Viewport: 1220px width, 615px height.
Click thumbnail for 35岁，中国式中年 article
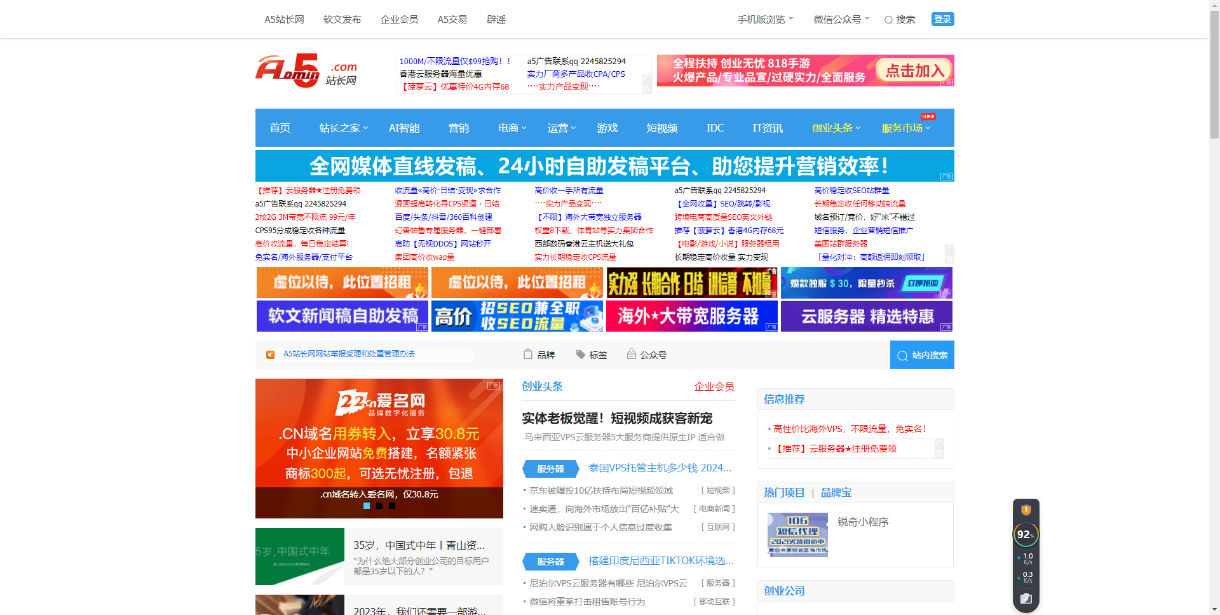click(300, 557)
